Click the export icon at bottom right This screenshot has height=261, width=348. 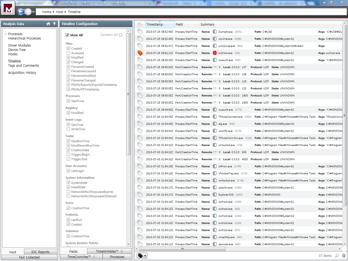click(343, 256)
